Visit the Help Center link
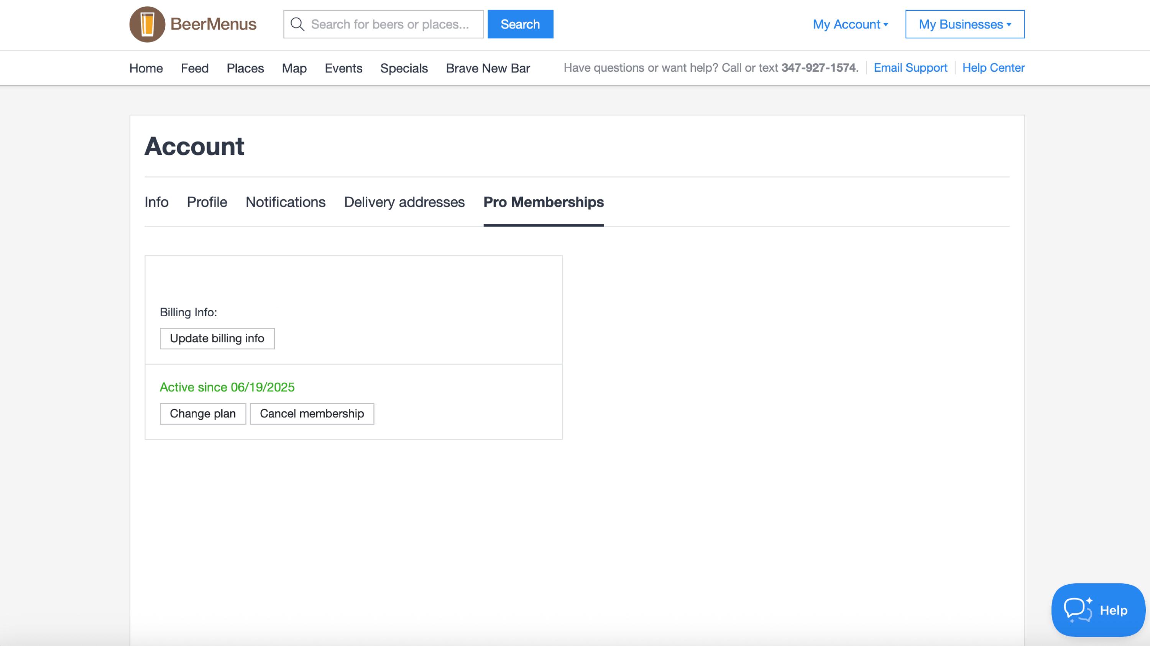Image resolution: width=1150 pixels, height=646 pixels. [993, 67]
